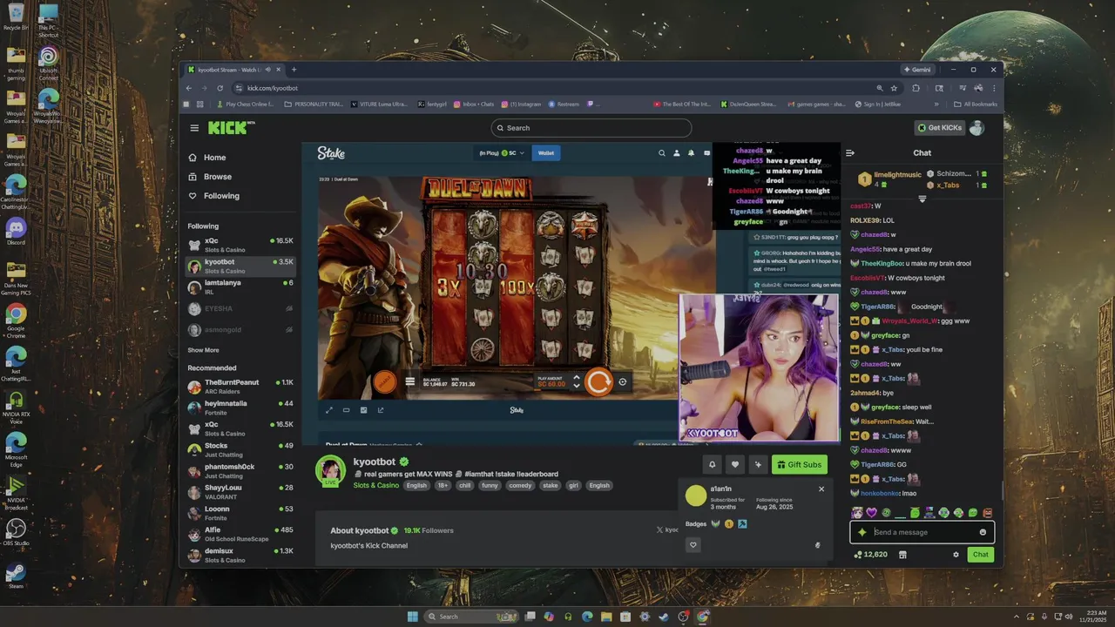Open the Home page in sidebar

pos(214,158)
